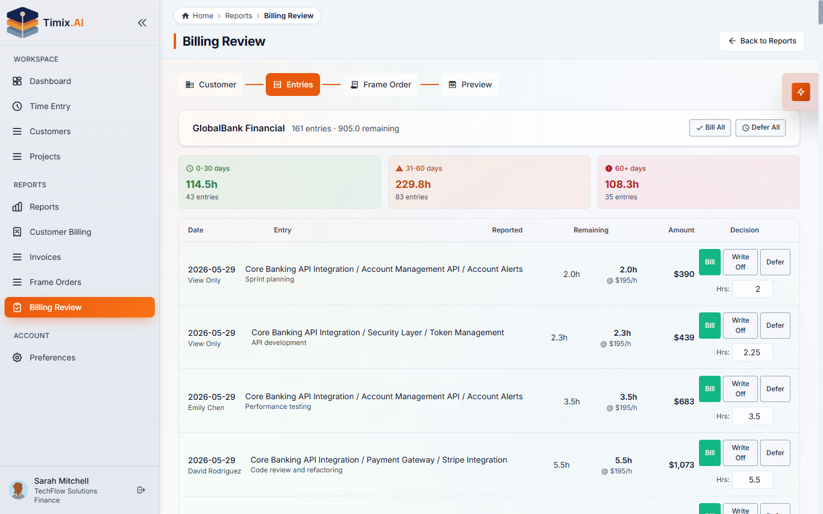Viewport: 823px width, 514px height.
Task: Select the 31-60 days aging card
Action: click(x=489, y=182)
